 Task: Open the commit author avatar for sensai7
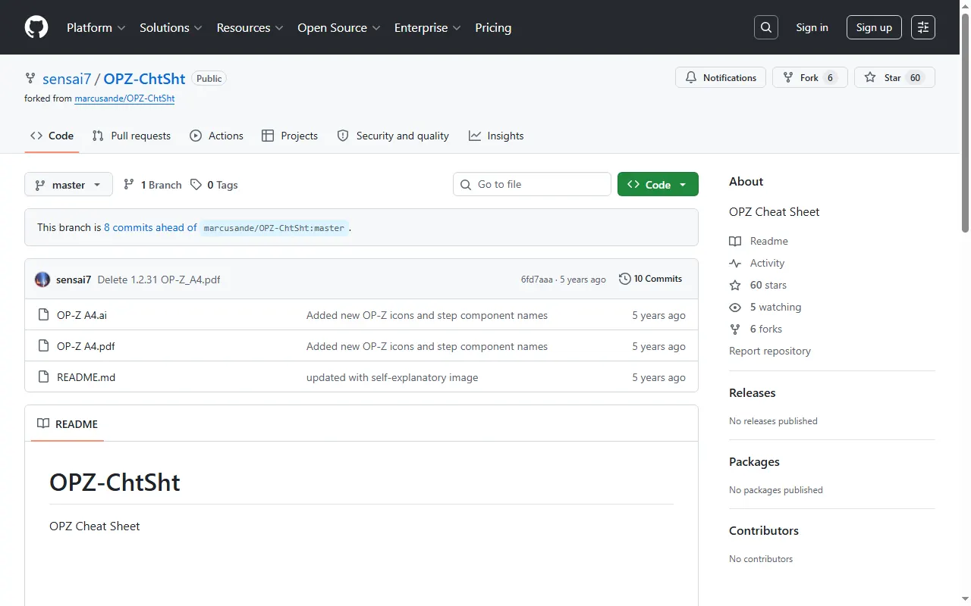click(42, 280)
